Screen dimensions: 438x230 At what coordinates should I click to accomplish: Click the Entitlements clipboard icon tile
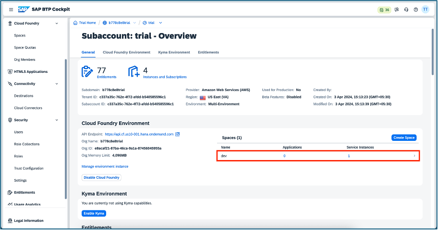[x=87, y=72]
